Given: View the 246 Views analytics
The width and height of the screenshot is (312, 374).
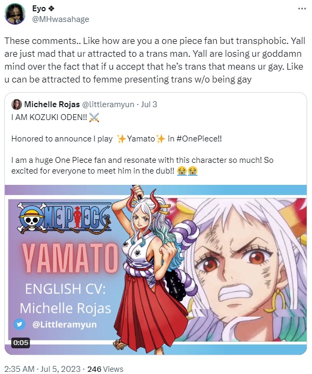Looking at the screenshot, I should coord(105,369).
